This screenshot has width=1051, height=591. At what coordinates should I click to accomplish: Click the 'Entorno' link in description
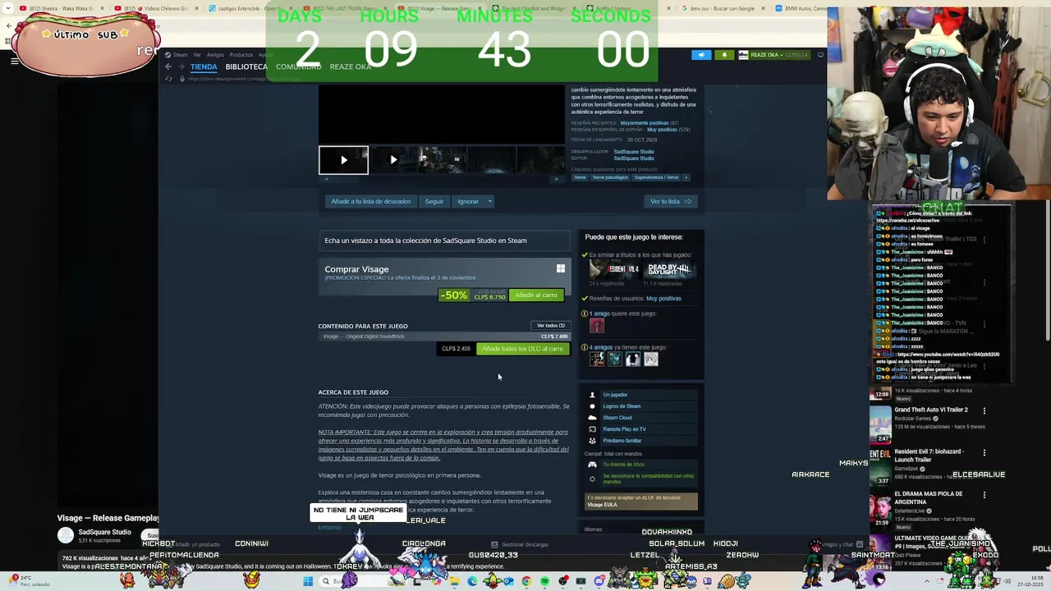329,527
